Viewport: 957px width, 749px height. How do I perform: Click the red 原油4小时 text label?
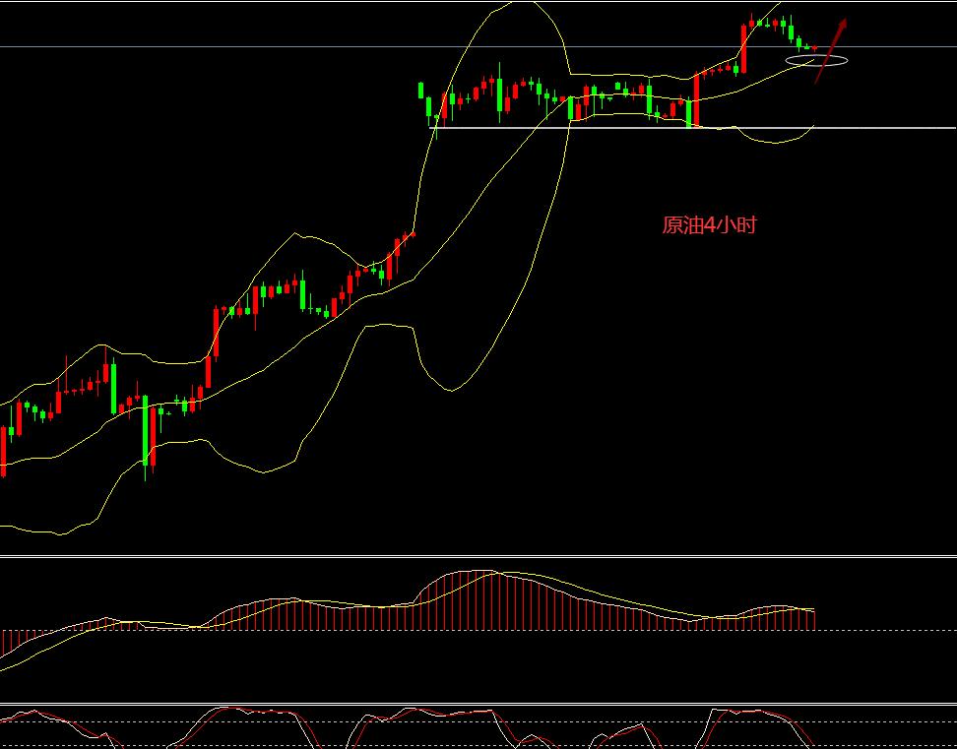click(x=709, y=225)
